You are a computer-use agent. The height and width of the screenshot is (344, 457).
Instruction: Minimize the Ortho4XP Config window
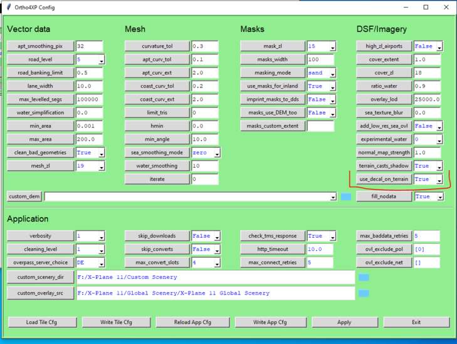(406, 8)
